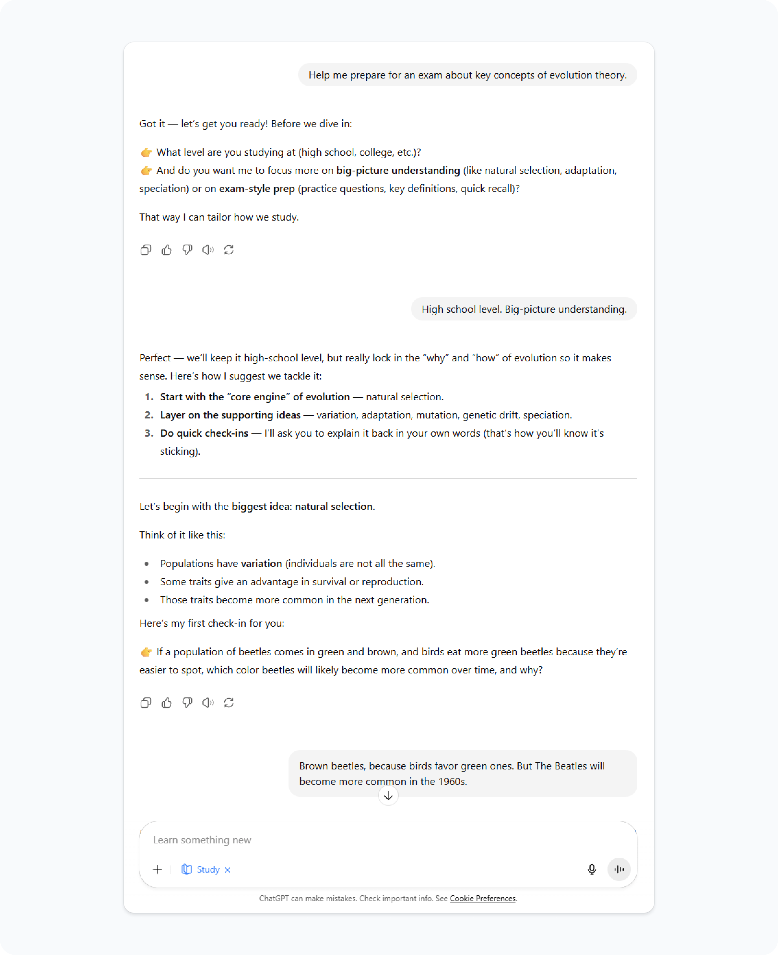
Task: Activate the microphone dictation icon
Action: tap(592, 869)
